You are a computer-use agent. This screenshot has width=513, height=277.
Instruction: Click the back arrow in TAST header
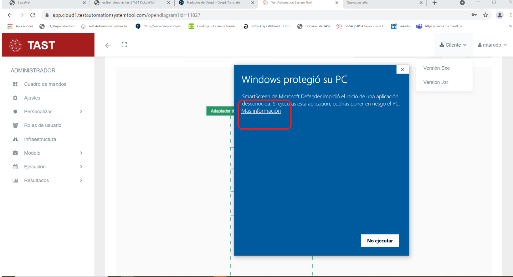click(x=108, y=45)
